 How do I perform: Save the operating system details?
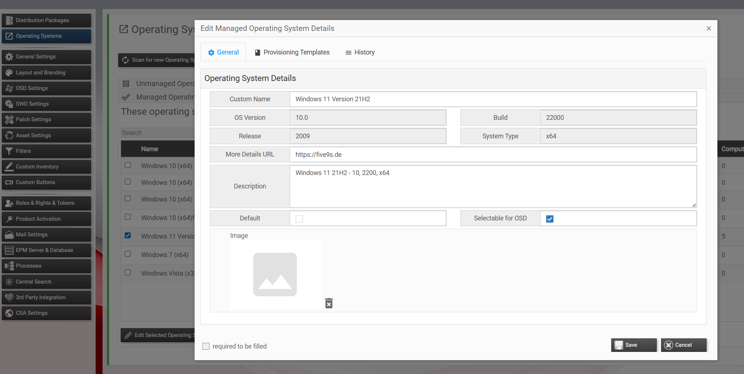click(x=634, y=345)
